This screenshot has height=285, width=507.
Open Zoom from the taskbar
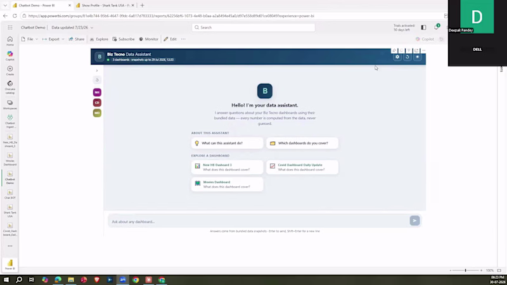coord(122,280)
